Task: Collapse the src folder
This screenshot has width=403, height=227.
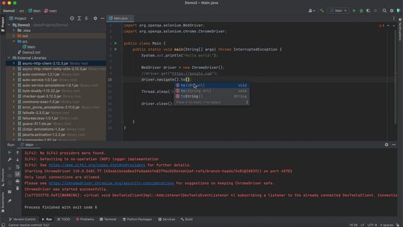Action: 14,41
